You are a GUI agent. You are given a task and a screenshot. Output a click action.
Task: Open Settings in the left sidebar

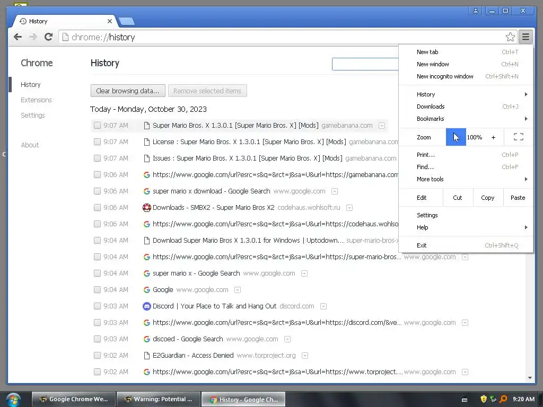coord(32,115)
